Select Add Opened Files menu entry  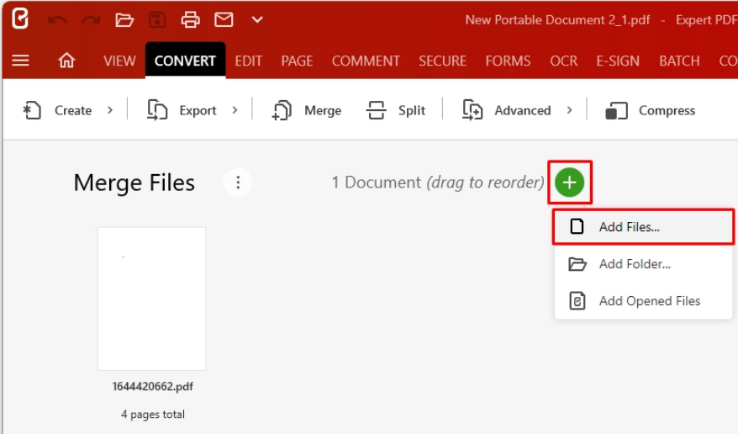click(649, 301)
